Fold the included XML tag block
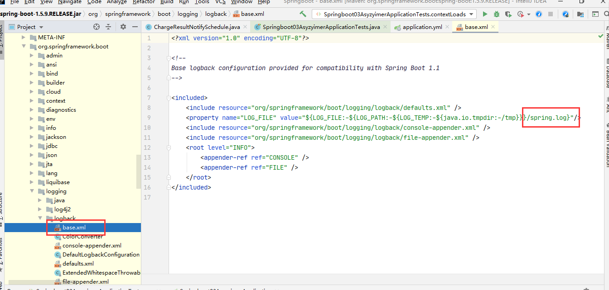This screenshot has height=290, width=609. pyautogui.click(x=169, y=98)
